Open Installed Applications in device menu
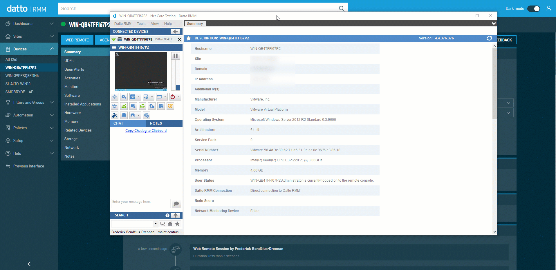Screen dimensions: 556x270 click(83, 104)
